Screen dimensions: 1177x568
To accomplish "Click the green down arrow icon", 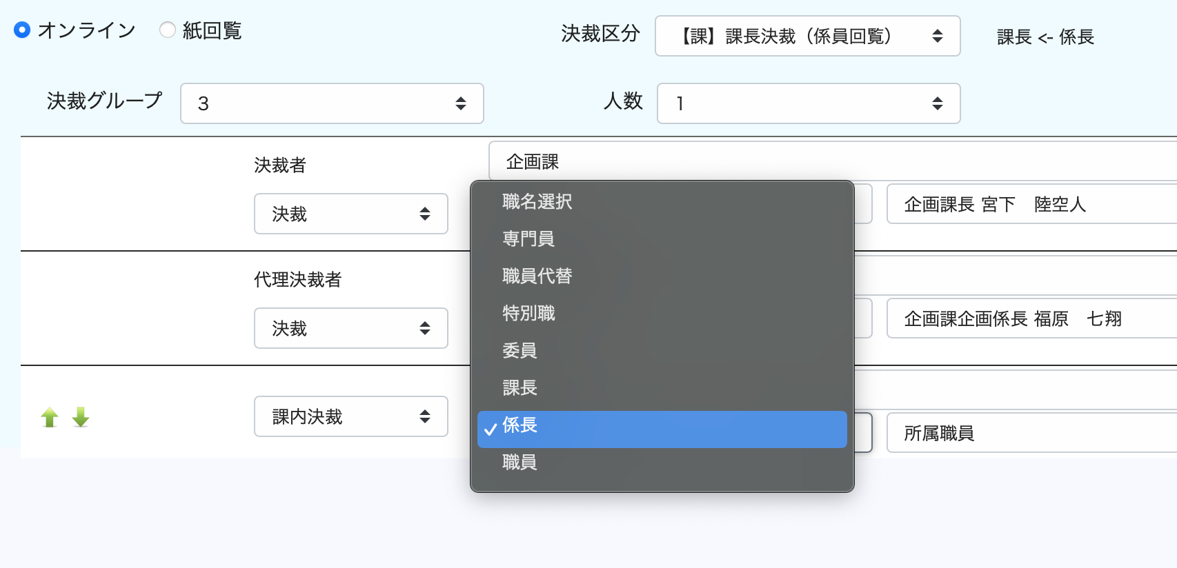I will point(81,417).
